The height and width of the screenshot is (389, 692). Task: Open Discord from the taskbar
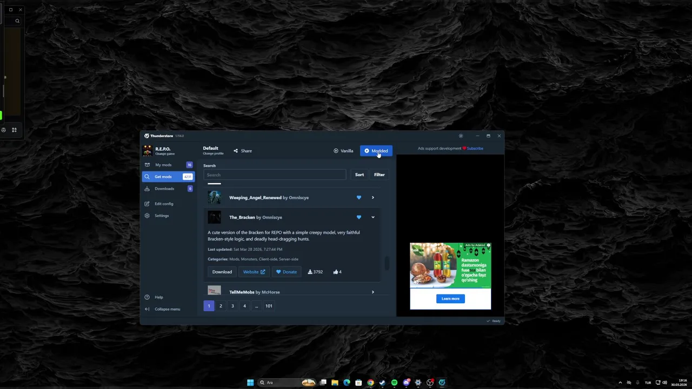[406, 383]
